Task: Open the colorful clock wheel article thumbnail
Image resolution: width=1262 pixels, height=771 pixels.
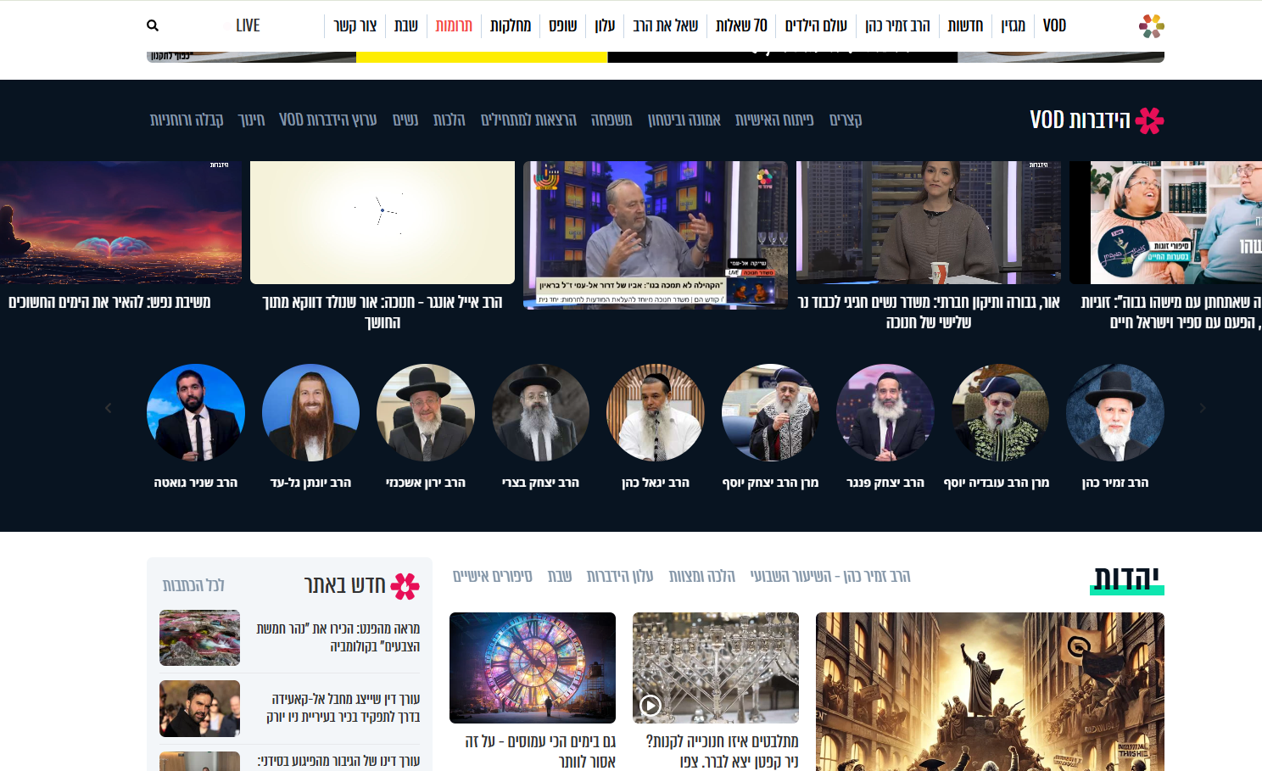Action: pos(533,668)
